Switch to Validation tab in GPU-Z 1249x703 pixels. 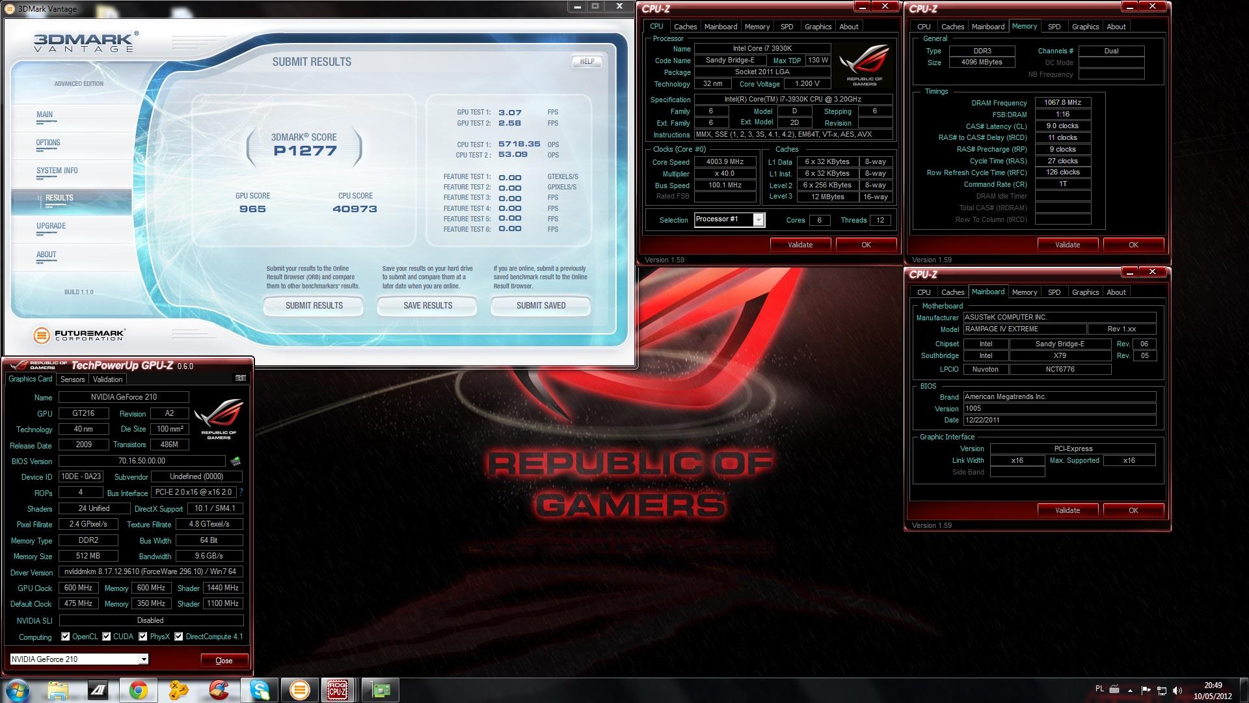pos(107,379)
